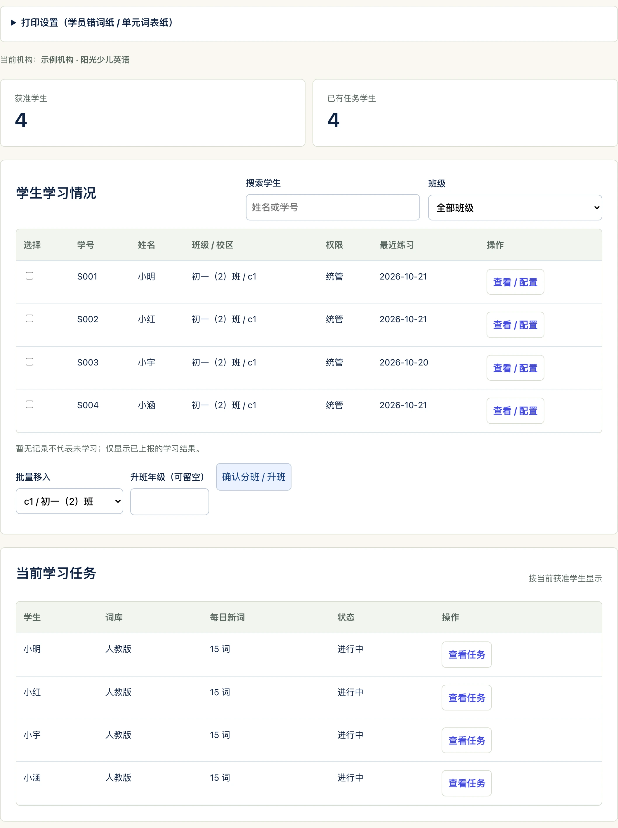Screen dimensions: 618x828
Task: Click the 已有任务学生 count card
Action: pyautogui.click(x=465, y=113)
